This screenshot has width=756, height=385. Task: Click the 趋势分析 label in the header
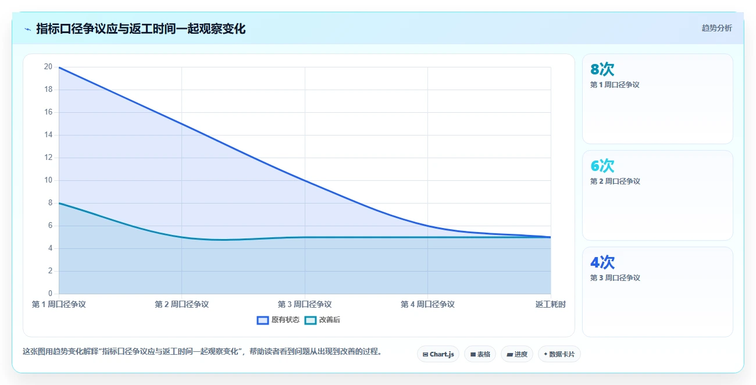(x=716, y=28)
